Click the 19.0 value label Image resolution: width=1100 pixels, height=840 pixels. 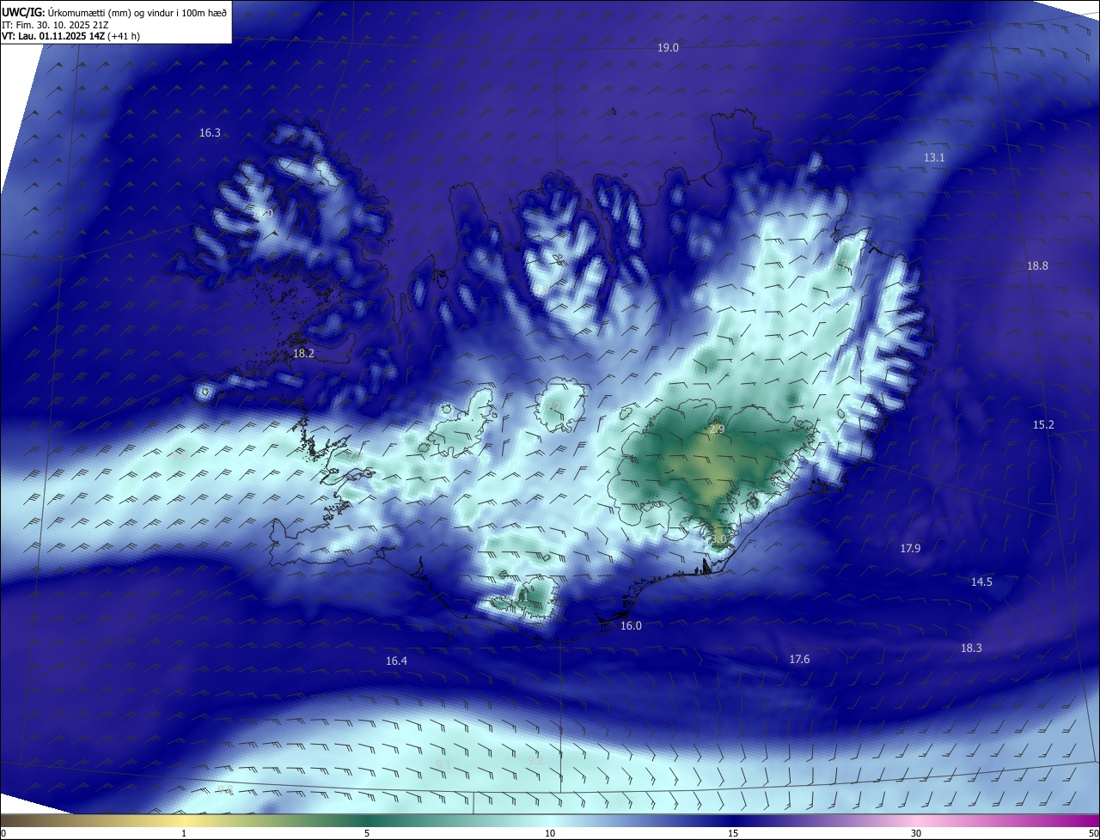pos(668,48)
